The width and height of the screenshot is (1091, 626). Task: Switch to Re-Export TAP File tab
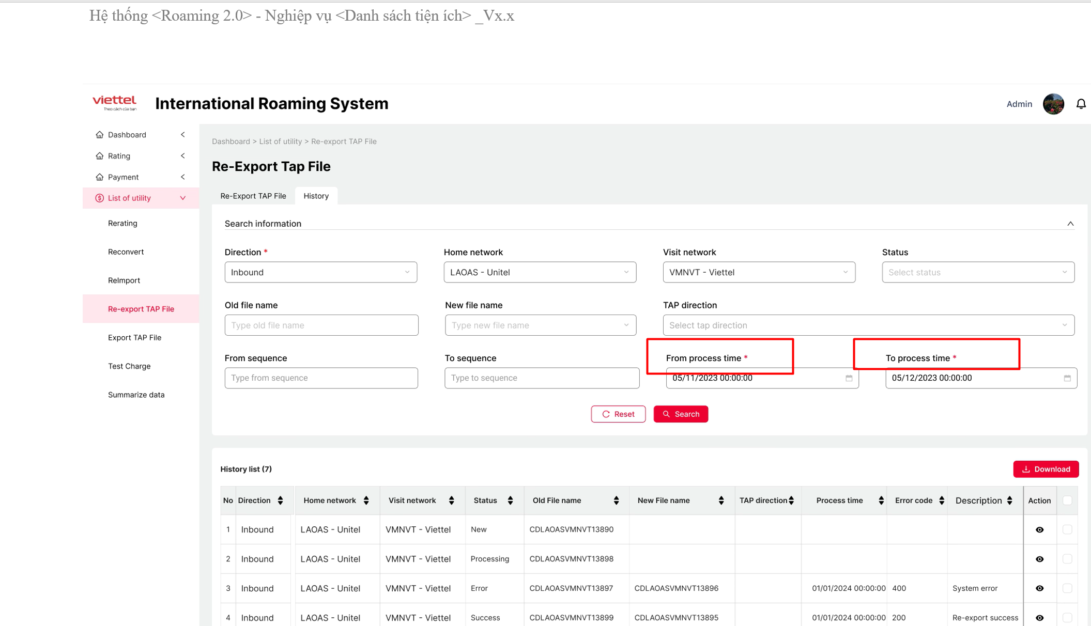click(253, 196)
